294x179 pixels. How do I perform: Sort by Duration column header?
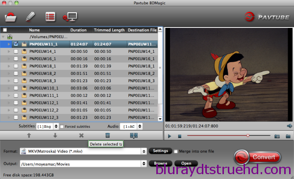coord(81,30)
